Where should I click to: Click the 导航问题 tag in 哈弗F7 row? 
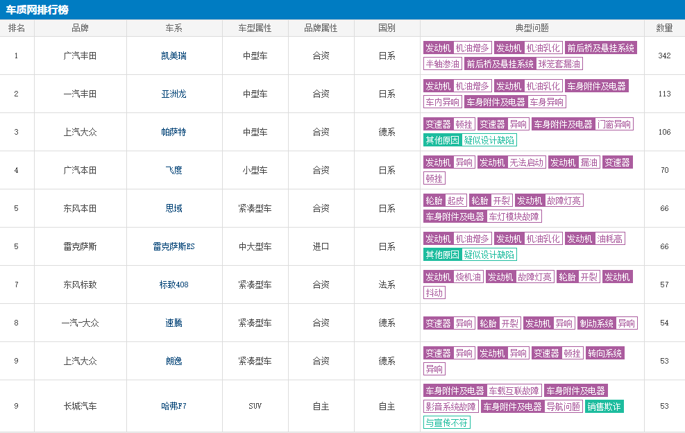click(x=564, y=407)
